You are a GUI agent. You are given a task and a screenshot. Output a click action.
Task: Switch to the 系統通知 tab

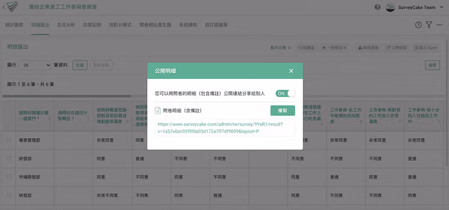coord(188,25)
